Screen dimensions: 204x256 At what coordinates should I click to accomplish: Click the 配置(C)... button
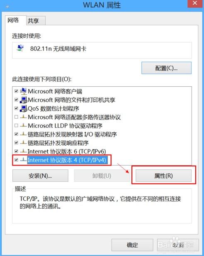[x=166, y=68]
